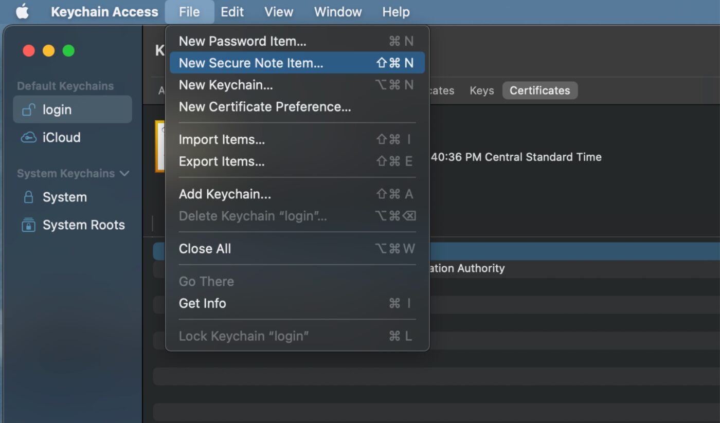Click the System Roots cabinet icon
720x423 pixels.
[x=28, y=225]
